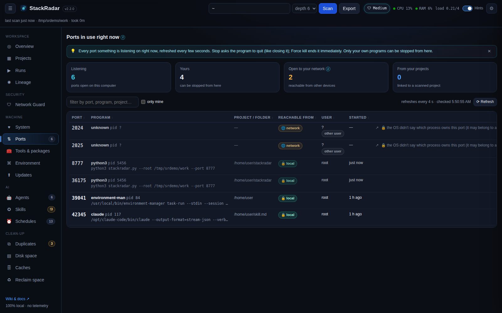Click the Medium shield security badge
The width and height of the screenshot is (502, 313).
point(377,8)
